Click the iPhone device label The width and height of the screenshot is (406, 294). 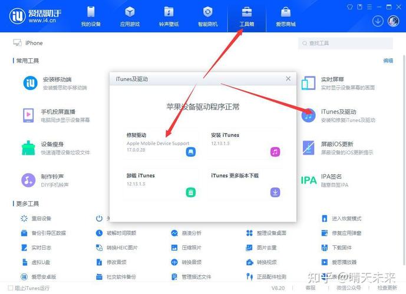pyautogui.click(x=34, y=43)
